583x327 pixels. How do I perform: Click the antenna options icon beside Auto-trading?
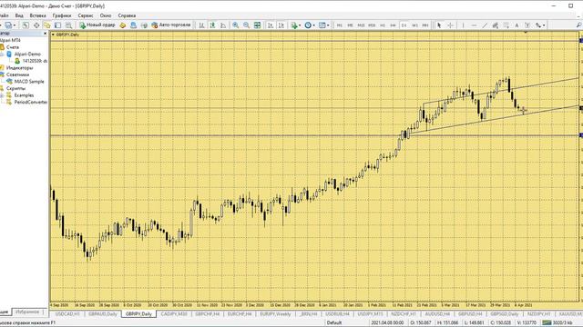tap(144, 25)
